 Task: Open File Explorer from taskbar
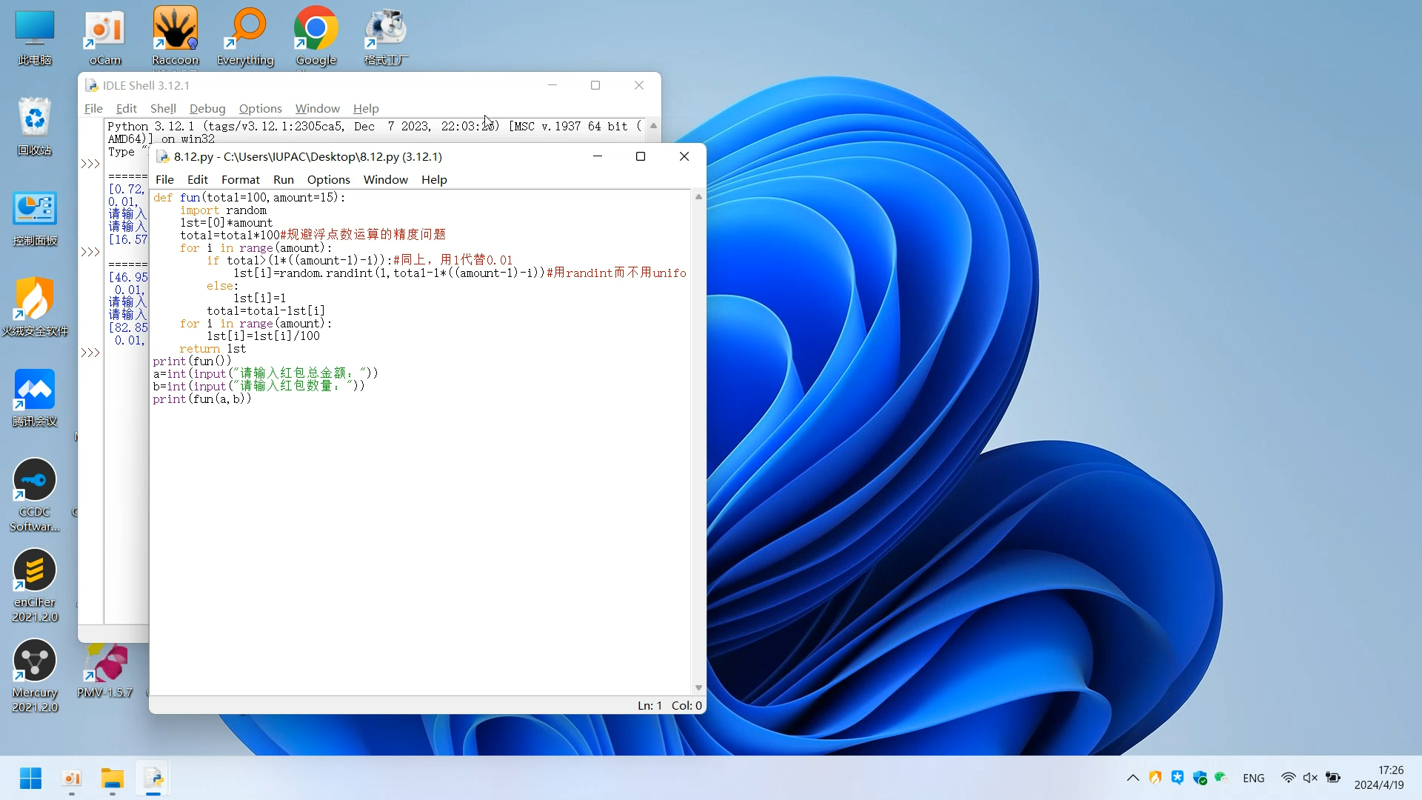(113, 778)
